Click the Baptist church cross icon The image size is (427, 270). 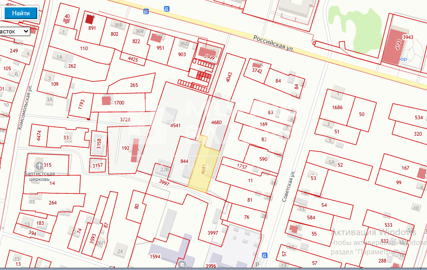pos(40,165)
